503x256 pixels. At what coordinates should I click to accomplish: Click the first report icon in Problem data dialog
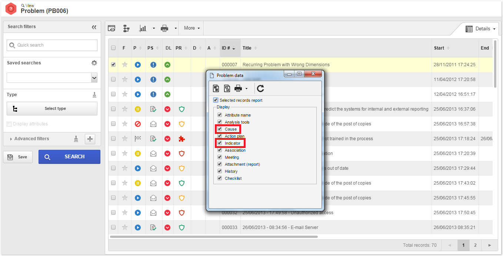coord(216,88)
